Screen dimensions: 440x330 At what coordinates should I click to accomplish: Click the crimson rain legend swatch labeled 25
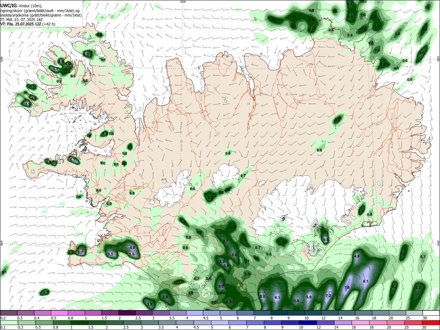point(413,323)
